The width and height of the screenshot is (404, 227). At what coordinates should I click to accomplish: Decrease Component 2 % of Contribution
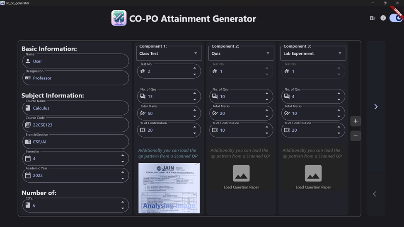pos(267,133)
